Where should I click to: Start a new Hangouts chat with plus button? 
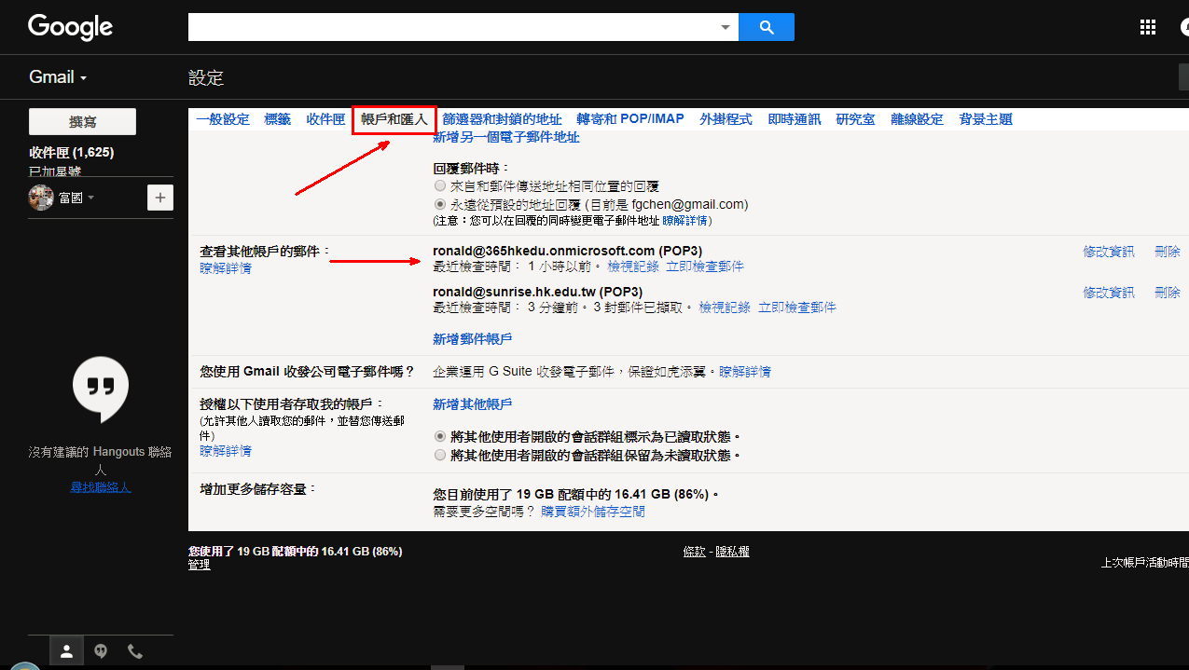[x=160, y=198]
